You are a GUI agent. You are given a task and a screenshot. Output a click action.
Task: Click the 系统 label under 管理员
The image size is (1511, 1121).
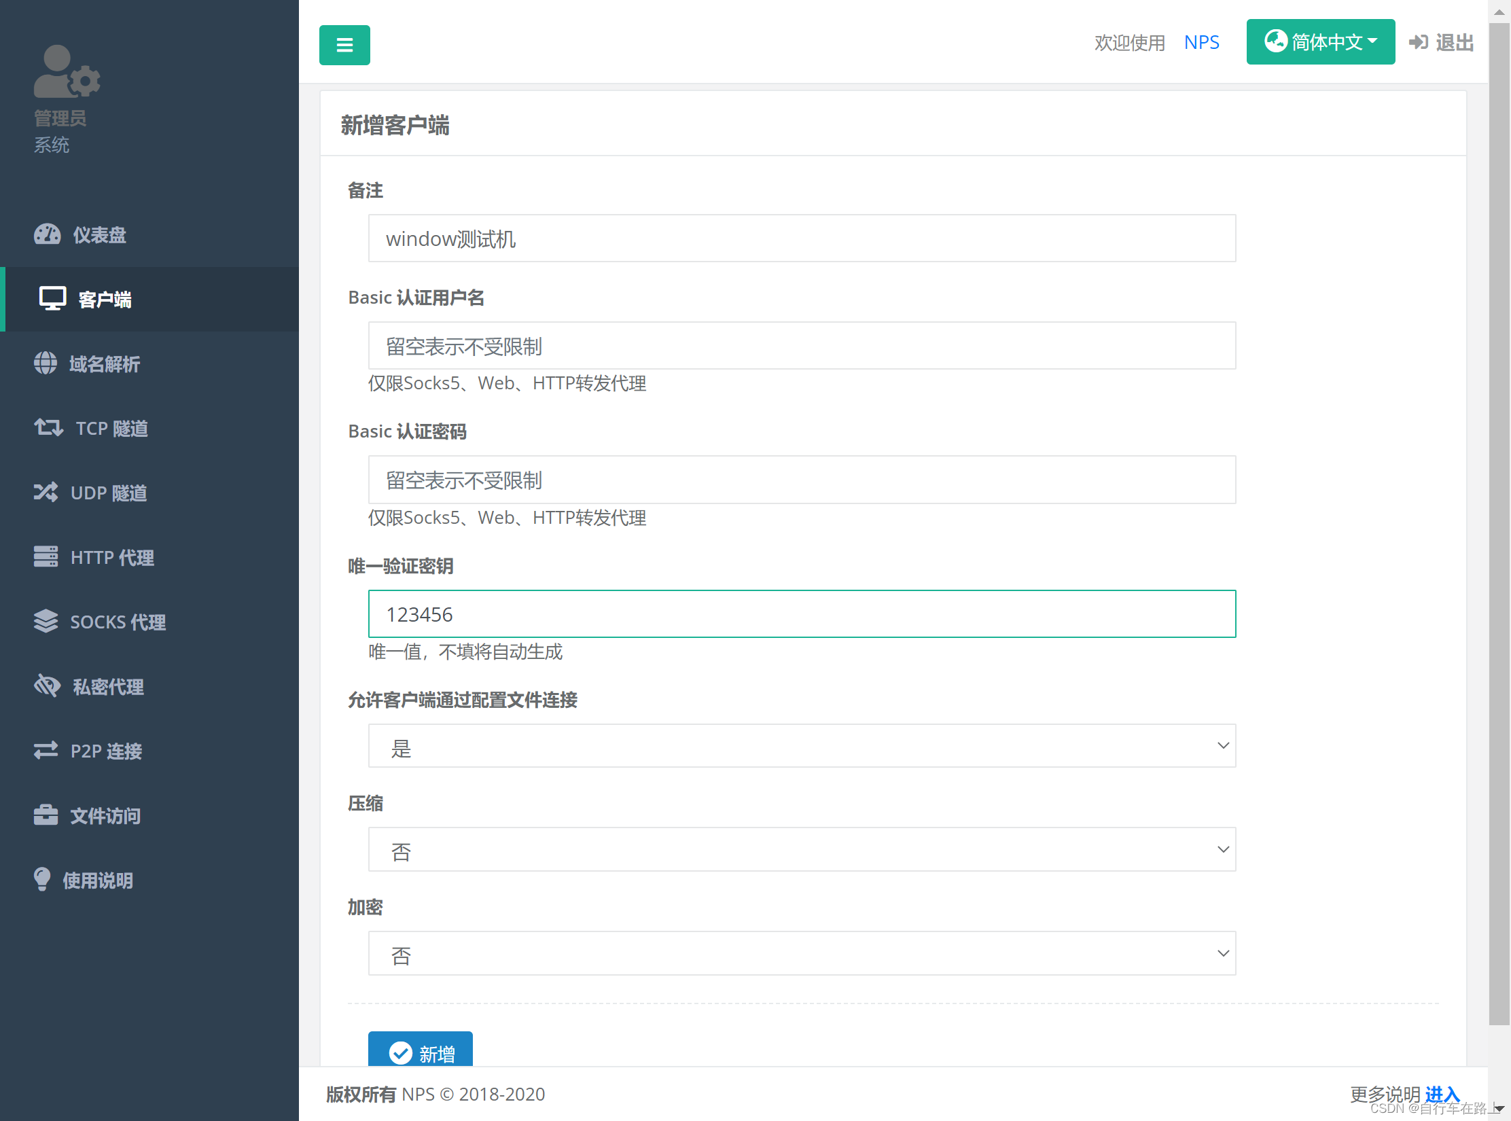[x=52, y=145]
